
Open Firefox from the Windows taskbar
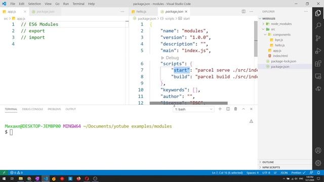[x=78, y=178]
